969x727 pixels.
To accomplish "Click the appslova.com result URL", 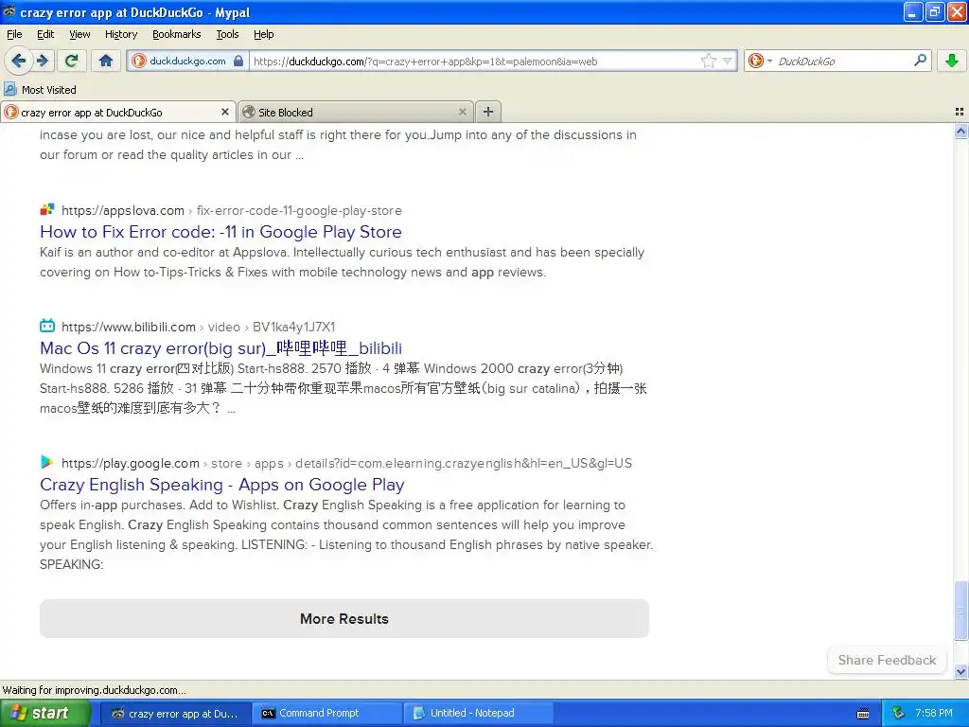I will point(231,211).
